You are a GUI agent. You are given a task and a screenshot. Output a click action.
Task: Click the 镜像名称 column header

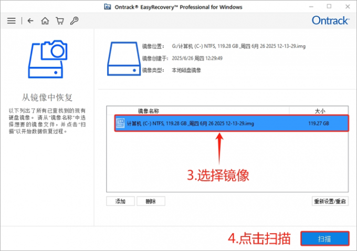click(x=149, y=111)
